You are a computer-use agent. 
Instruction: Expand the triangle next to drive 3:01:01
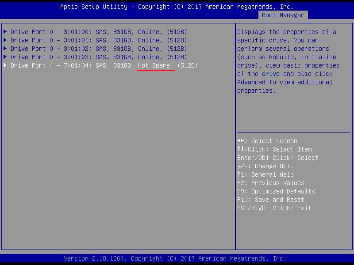(5, 40)
